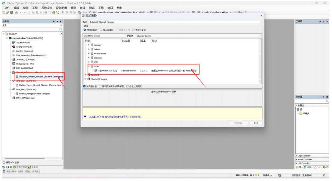The image size is (332, 181).
Task: Click the search magnifier in 控制器 panel
Action: click(327, 101)
